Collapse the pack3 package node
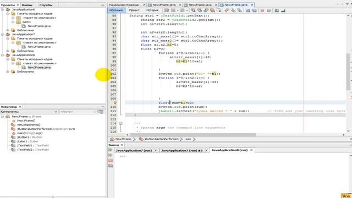The height and width of the screenshot is (198, 352). coord(13,22)
